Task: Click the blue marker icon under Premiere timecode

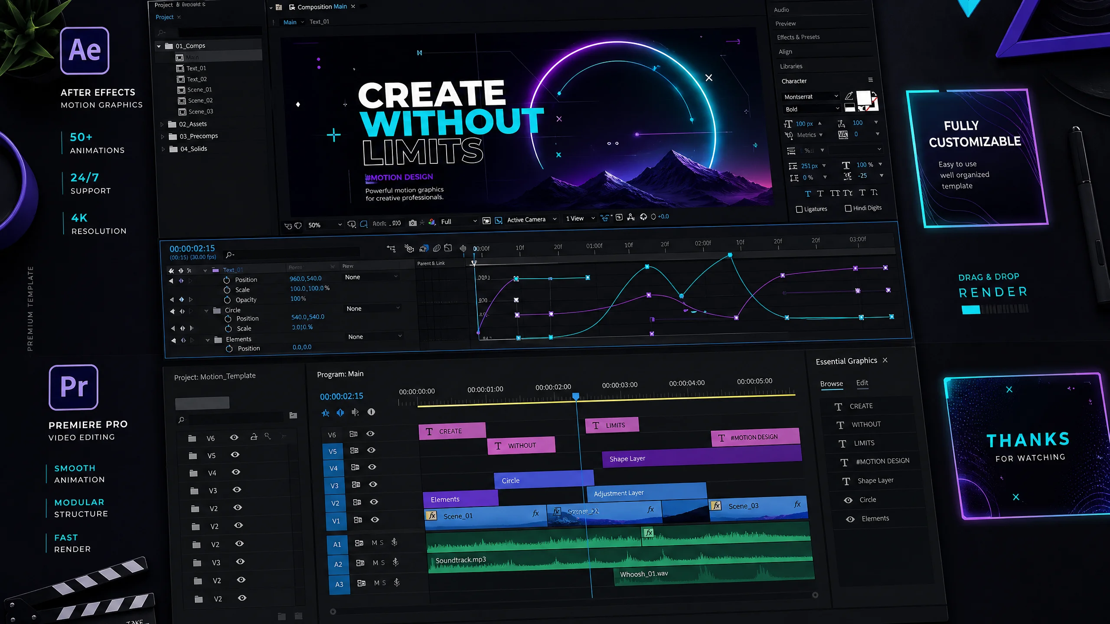Action: pyautogui.click(x=340, y=413)
